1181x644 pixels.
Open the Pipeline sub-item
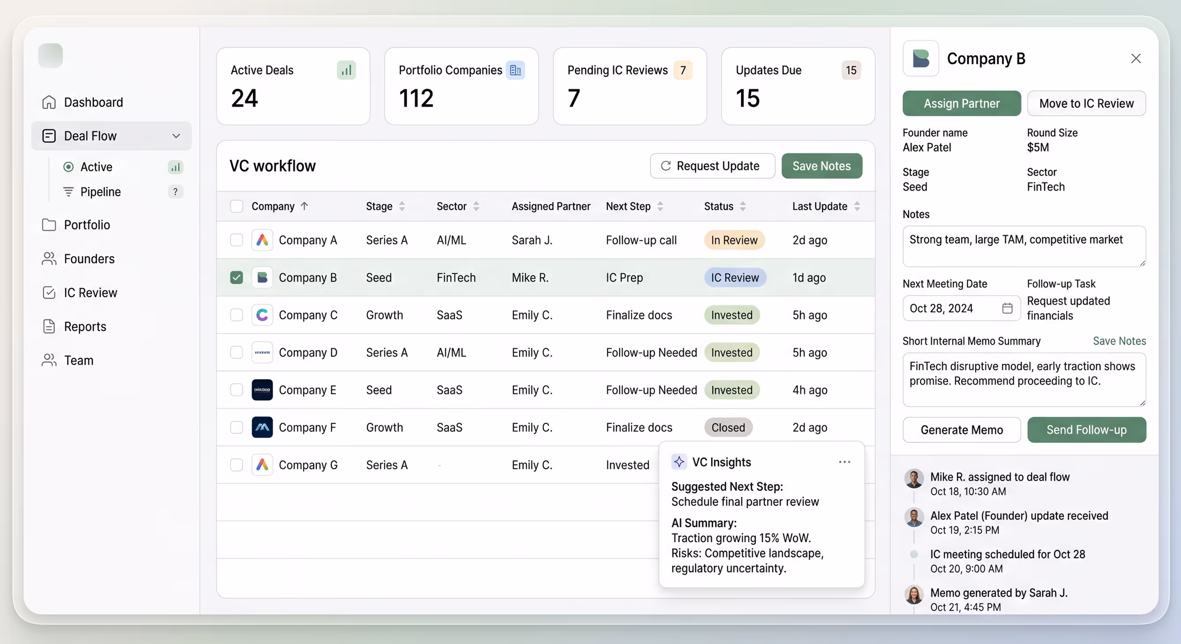pos(122,192)
